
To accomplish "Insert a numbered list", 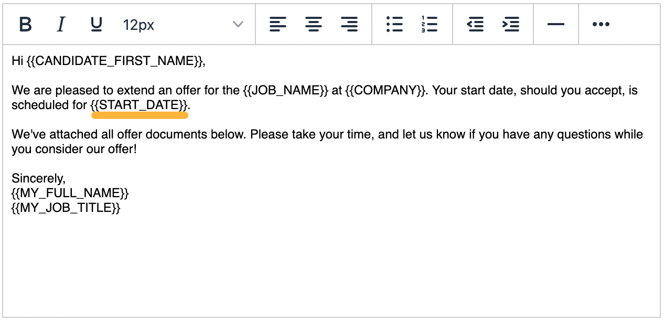I will [429, 24].
